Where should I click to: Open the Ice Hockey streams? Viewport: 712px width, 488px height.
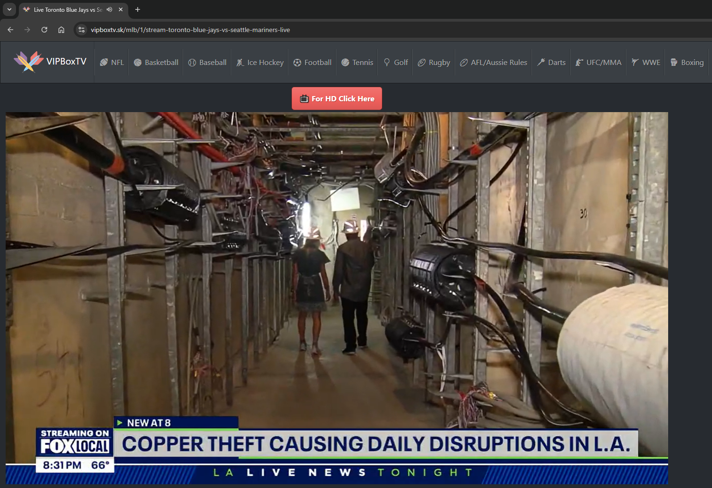260,62
